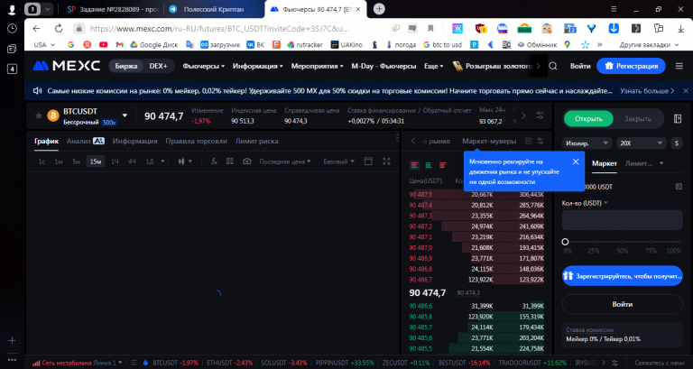Close the blue Маркет-муверы tooltip
This screenshot has height=369, width=693.
tap(576, 161)
